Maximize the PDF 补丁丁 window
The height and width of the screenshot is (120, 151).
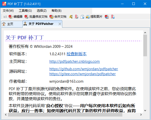[134, 4]
